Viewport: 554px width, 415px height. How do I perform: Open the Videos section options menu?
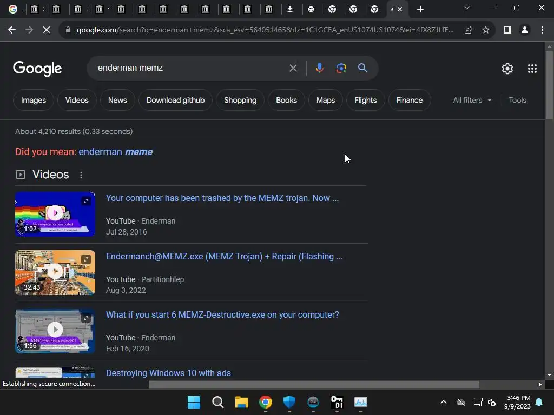pyautogui.click(x=81, y=175)
